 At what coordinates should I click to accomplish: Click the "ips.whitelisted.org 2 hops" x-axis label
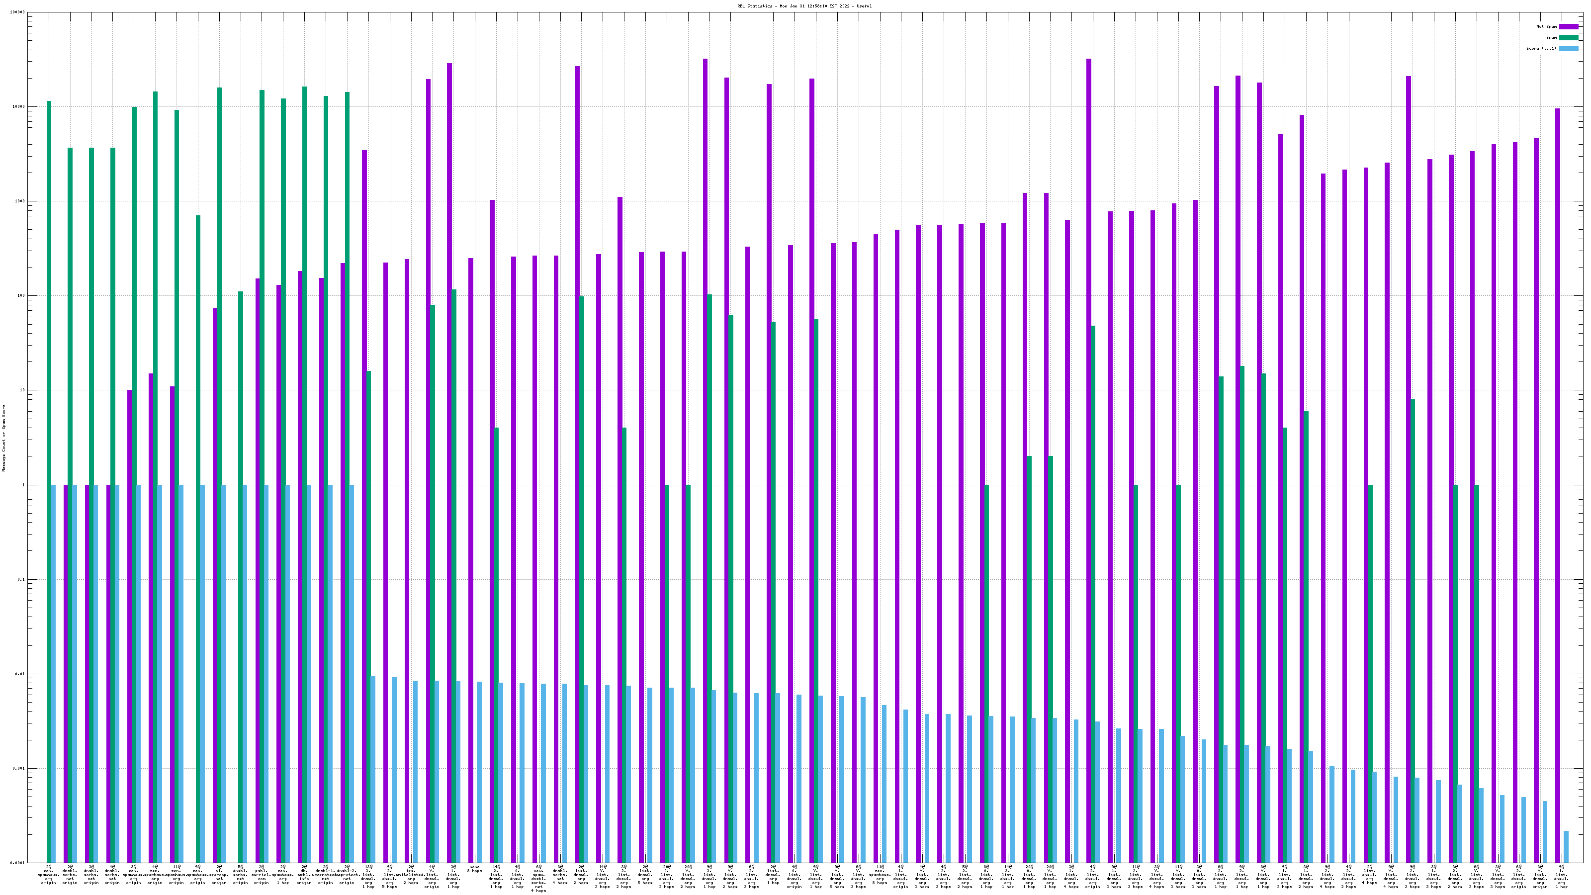(x=411, y=875)
